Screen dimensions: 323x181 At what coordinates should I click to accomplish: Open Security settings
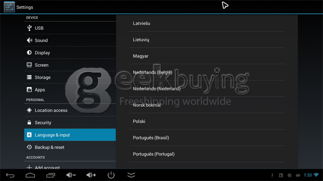[70, 122]
